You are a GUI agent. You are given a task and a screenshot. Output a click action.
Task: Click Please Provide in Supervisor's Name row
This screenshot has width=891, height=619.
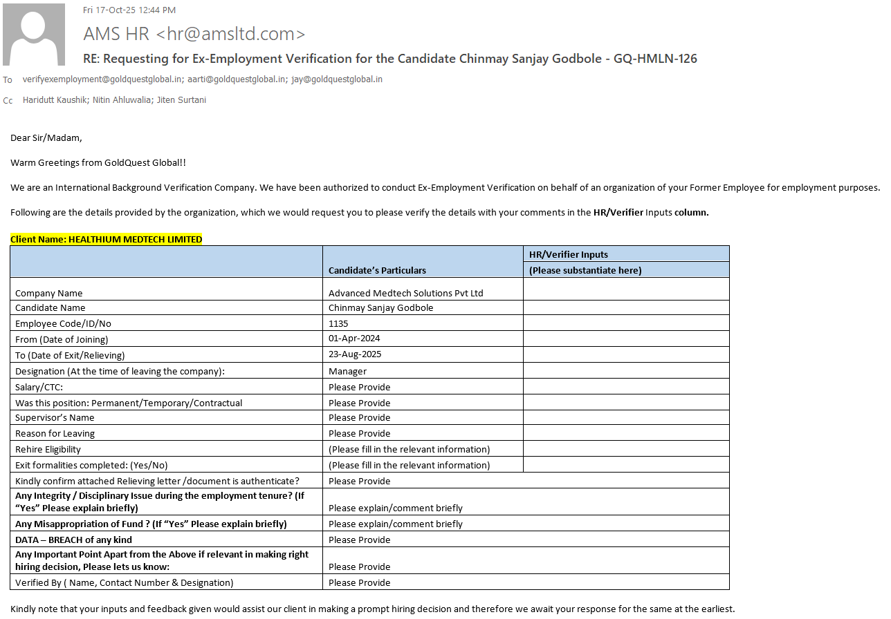click(x=360, y=417)
